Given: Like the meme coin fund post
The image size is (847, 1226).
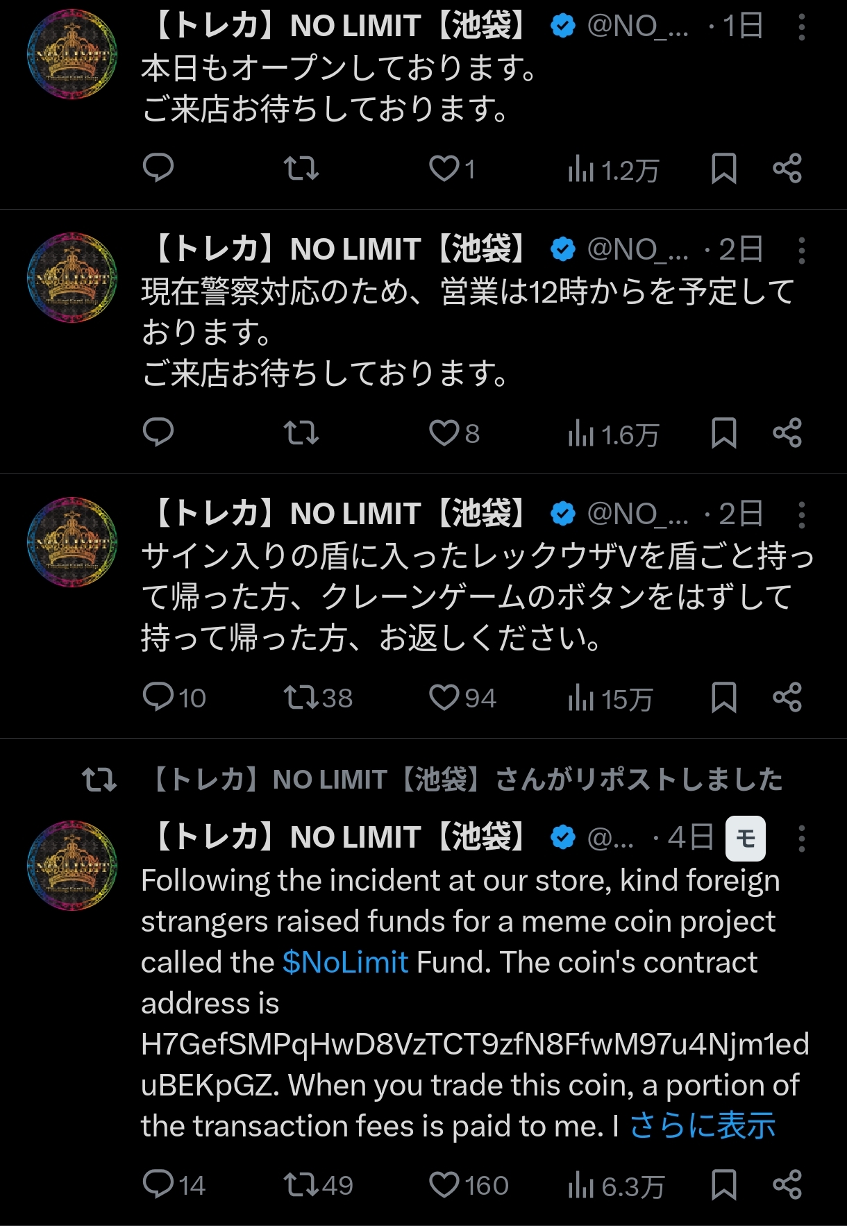Looking at the screenshot, I should [444, 1185].
